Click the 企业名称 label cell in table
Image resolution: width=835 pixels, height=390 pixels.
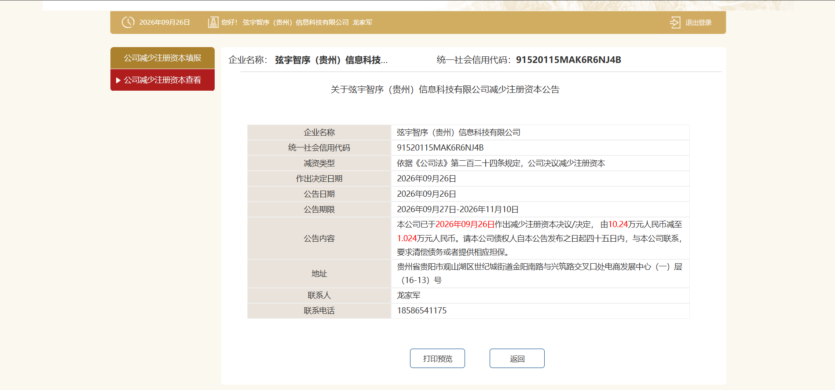coord(319,132)
